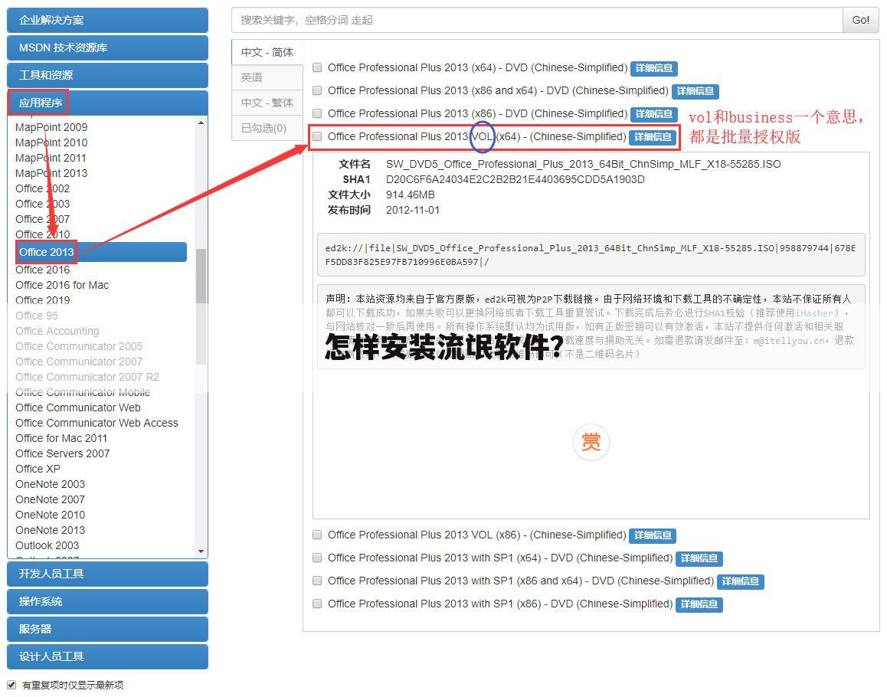This screenshot has height=697, width=887.
Task: Show 详细信息 for 2013 (x86 and x64) DVD
Action: [x=696, y=91]
